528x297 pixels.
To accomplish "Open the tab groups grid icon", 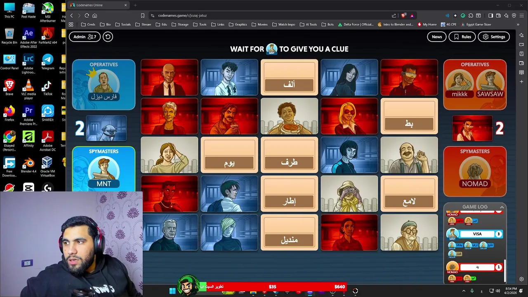I will point(71,24).
